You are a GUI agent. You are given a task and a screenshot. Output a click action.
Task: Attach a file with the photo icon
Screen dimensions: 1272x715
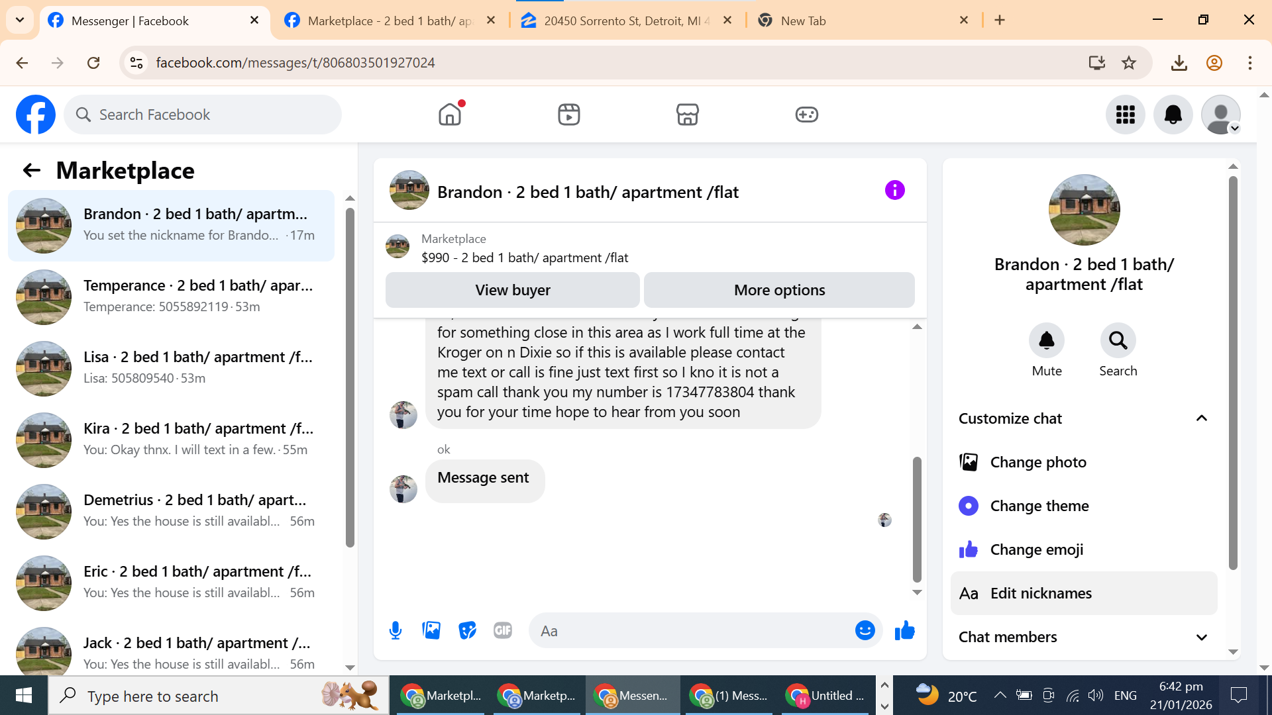(x=431, y=630)
